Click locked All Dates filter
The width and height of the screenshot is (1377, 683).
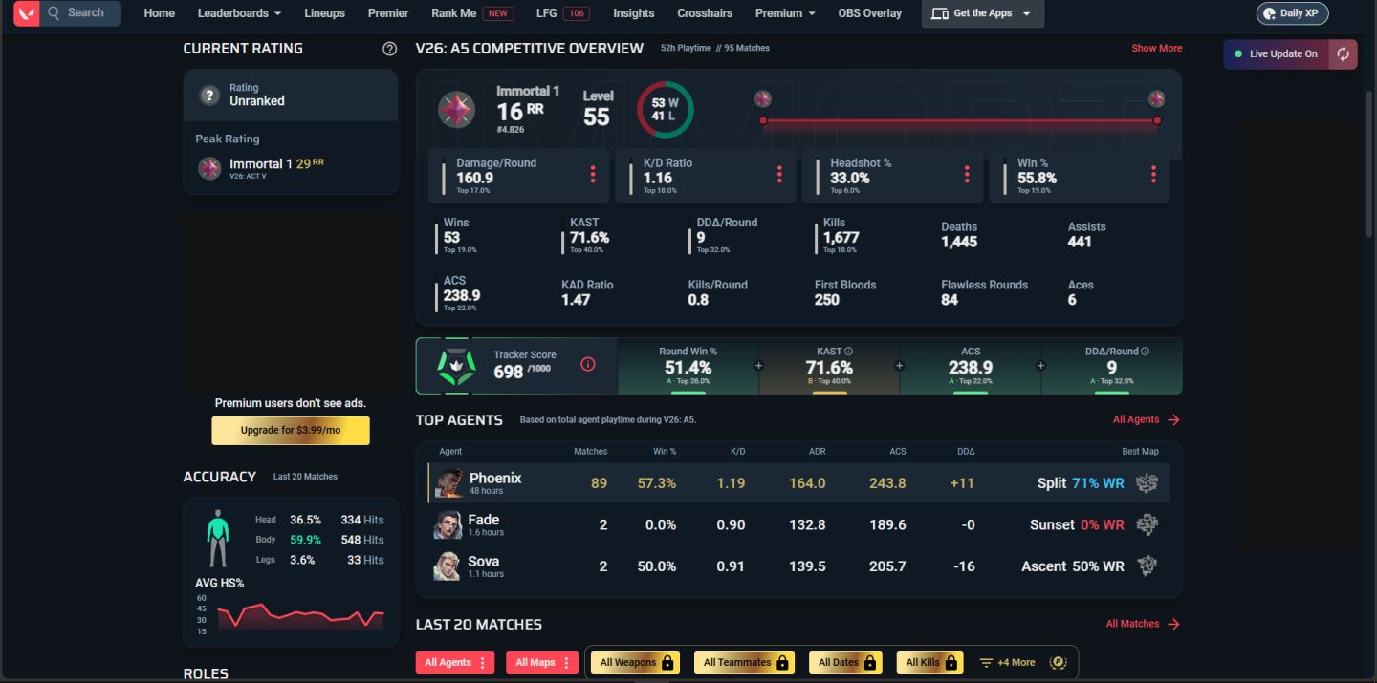847,662
